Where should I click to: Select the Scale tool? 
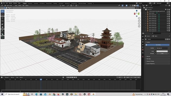click(3, 24)
